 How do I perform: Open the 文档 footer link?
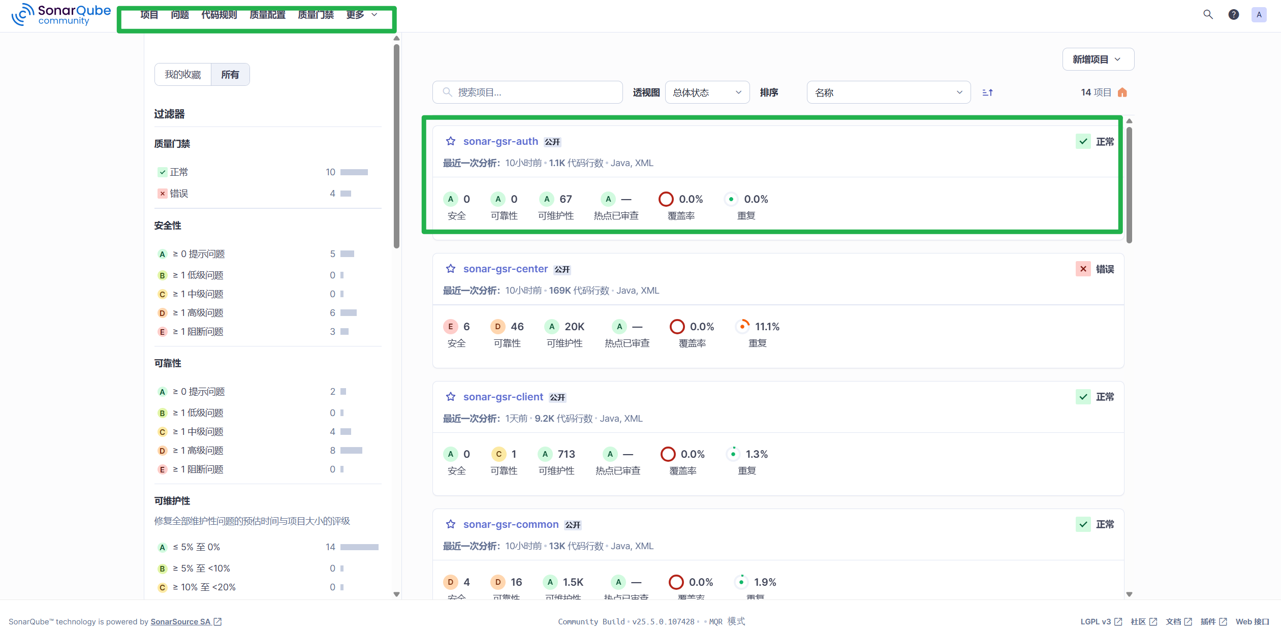(x=1179, y=621)
